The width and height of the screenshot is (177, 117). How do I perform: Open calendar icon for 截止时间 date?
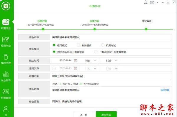[x=76, y=60]
